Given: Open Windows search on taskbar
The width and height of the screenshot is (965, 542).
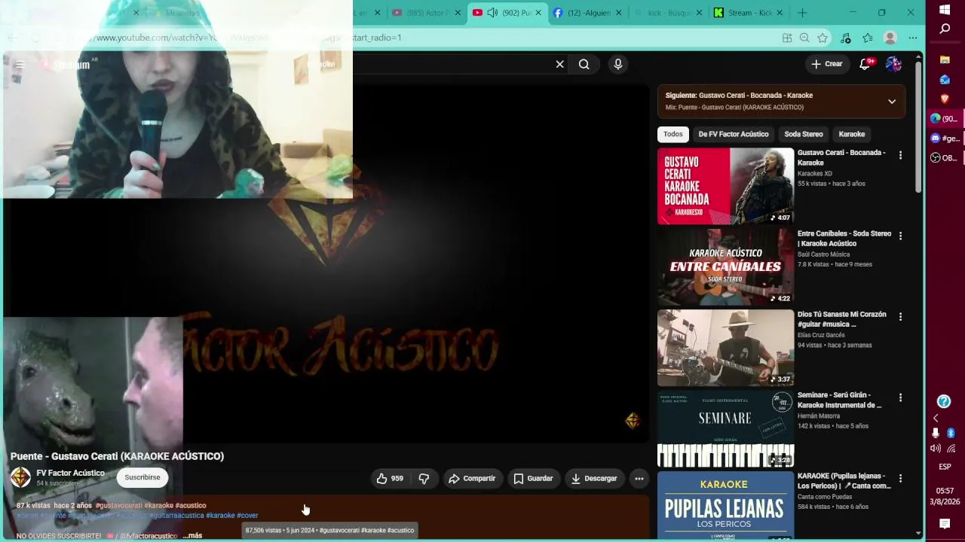Looking at the screenshot, I should (945, 29).
